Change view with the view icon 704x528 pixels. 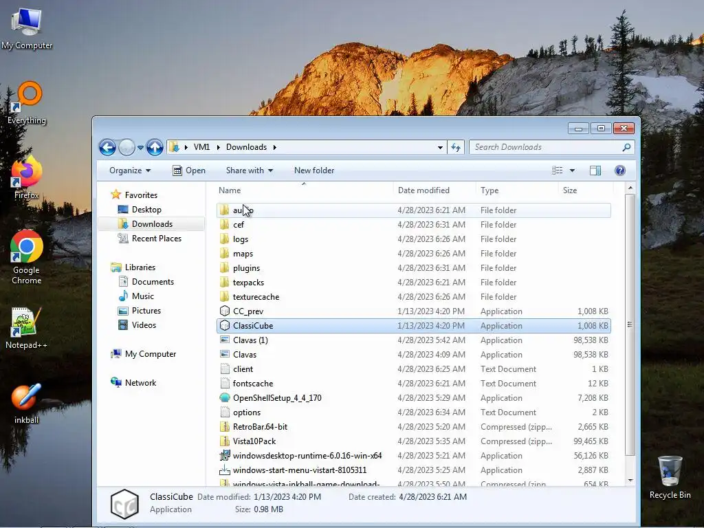pyautogui.click(x=557, y=170)
